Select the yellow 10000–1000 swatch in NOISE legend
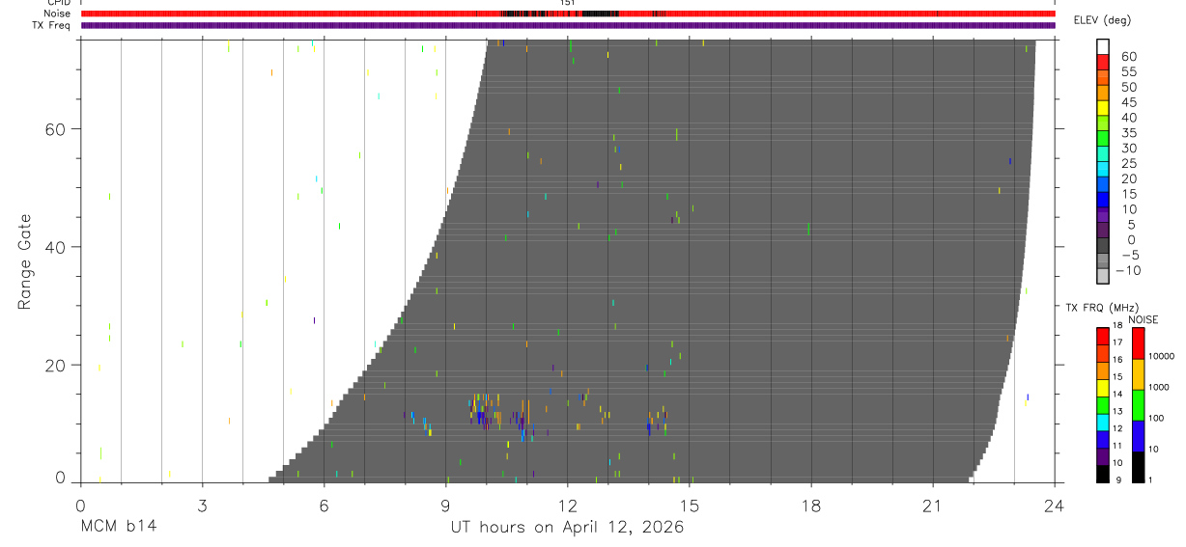This screenshot has height=547, width=1186. pos(1138,374)
